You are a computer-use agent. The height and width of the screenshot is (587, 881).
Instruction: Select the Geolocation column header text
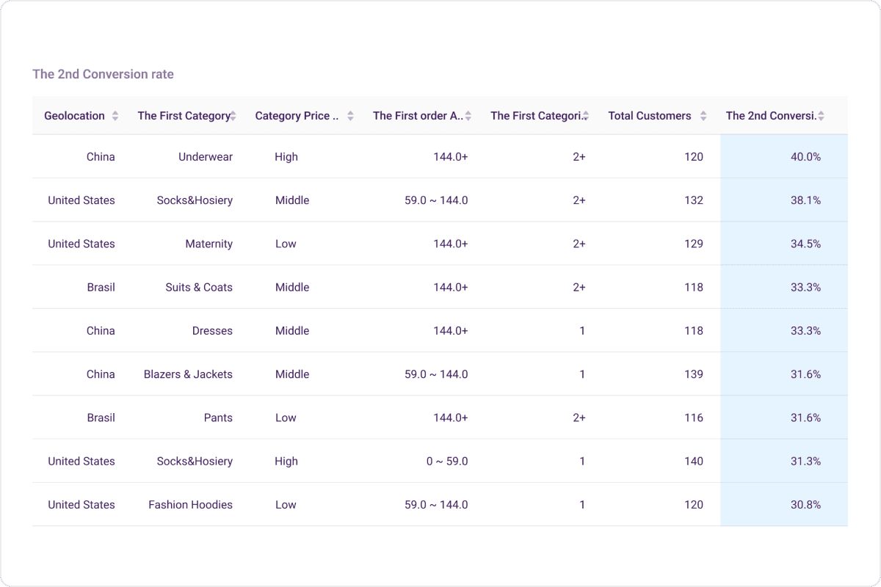click(74, 116)
